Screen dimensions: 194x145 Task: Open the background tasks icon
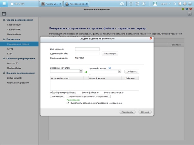click(131, 4)
